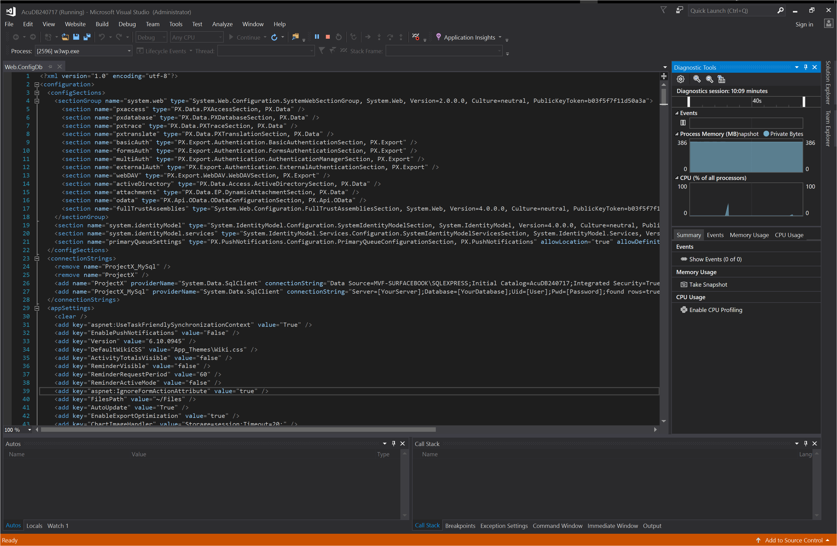The image size is (837, 546).
Task: Open the Analyze menu
Action: [222, 24]
